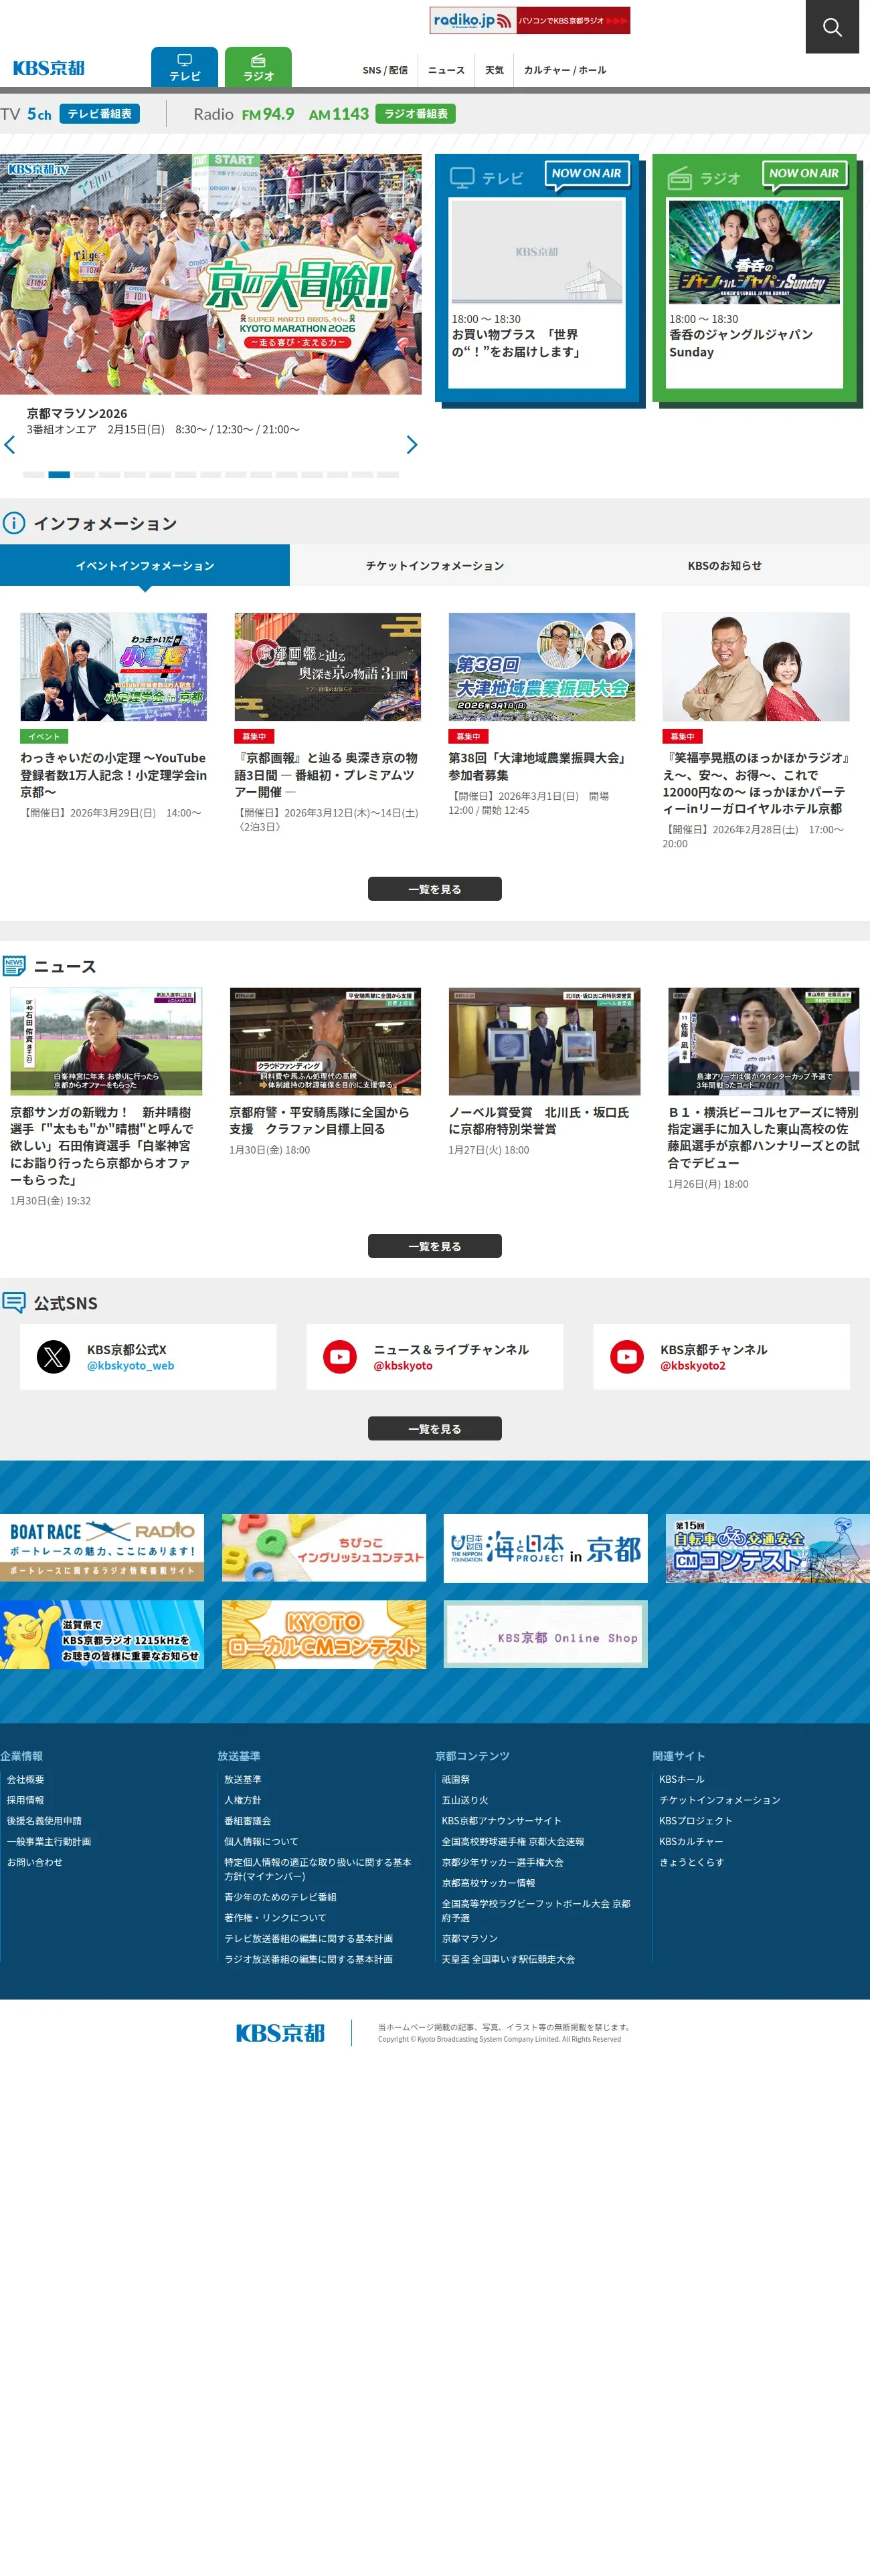The width and height of the screenshot is (870, 2576).
Task: Open KBS京都 Online Shop banner
Action: pyautogui.click(x=545, y=1635)
